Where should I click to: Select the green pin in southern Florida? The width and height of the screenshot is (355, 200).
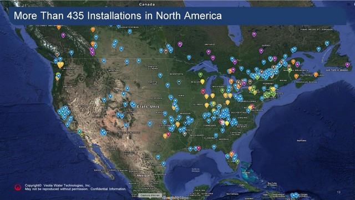point(237,162)
